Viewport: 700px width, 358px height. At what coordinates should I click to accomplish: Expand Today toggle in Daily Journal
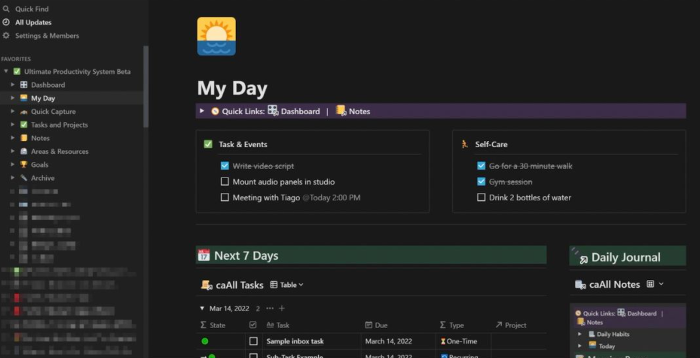pyautogui.click(x=580, y=346)
